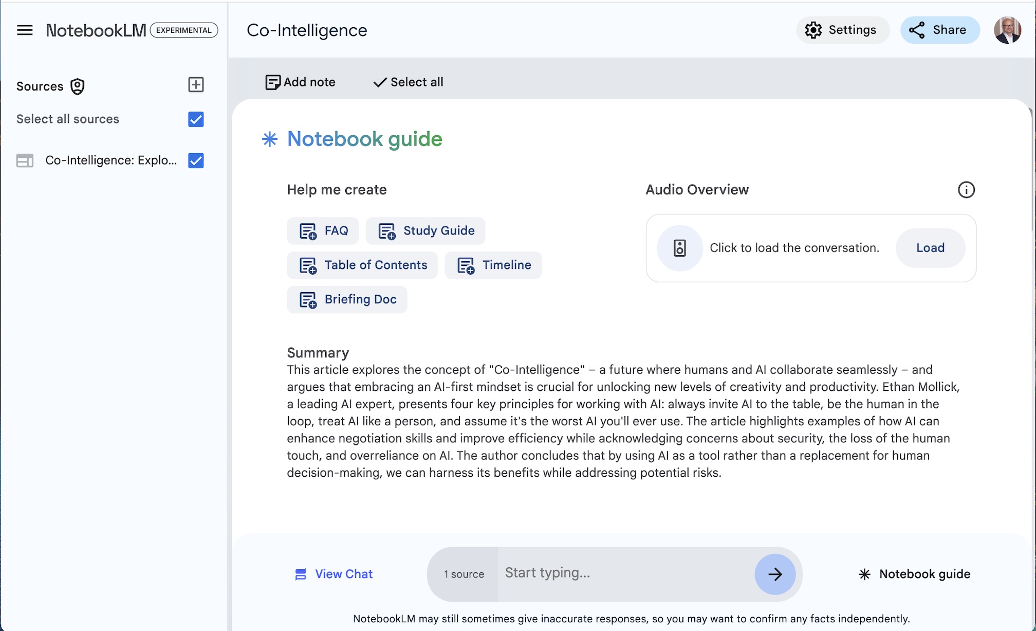Open the hamburger main menu
The image size is (1036, 631).
[x=25, y=30]
